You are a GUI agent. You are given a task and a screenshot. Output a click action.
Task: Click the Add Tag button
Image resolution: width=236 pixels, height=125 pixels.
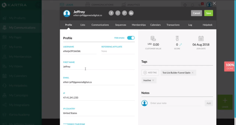(150, 73)
